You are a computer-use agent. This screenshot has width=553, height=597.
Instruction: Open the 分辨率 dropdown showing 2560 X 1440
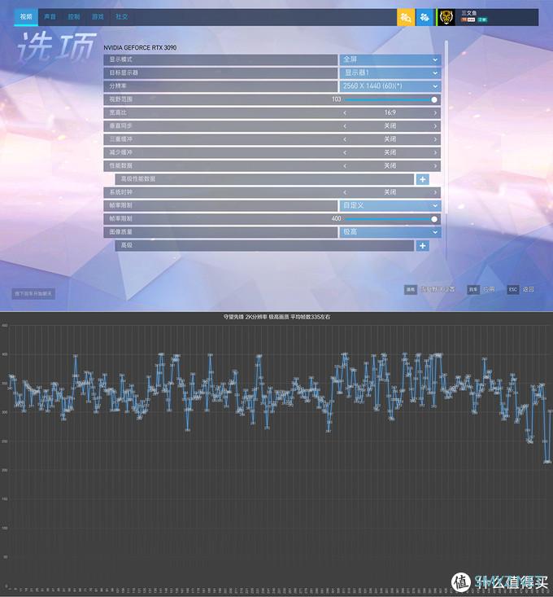[390, 86]
